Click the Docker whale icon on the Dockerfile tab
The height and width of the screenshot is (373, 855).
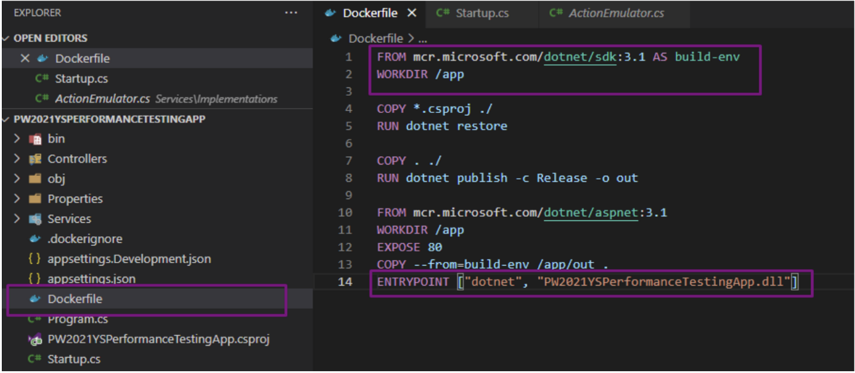(331, 13)
